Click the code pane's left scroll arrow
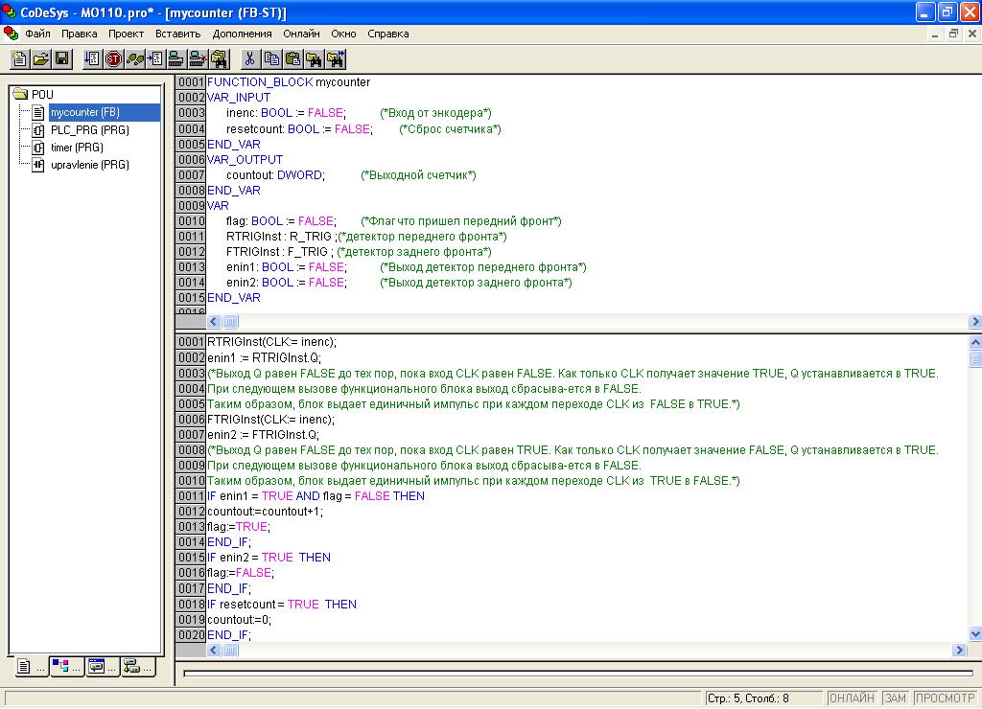The image size is (982, 709). (214, 651)
